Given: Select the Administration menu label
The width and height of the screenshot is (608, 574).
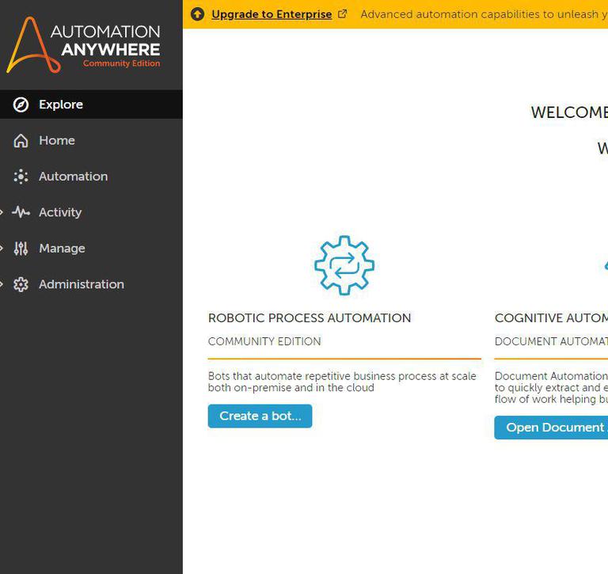Looking at the screenshot, I should coord(82,284).
